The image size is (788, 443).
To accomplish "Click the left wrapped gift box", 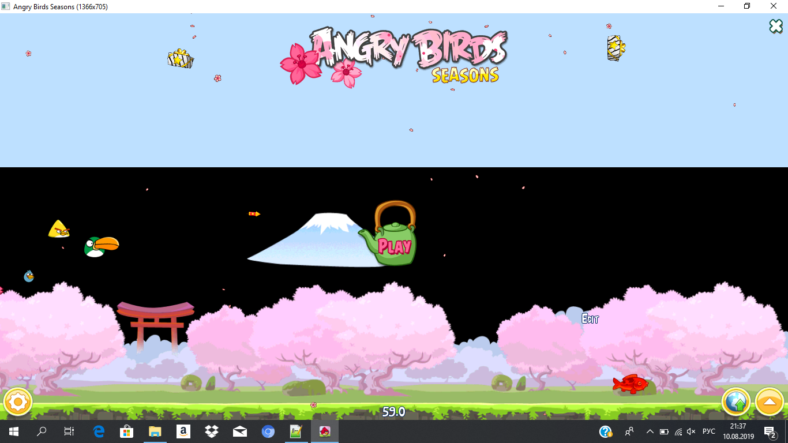I will pyautogui.click(x=181, y=59).
